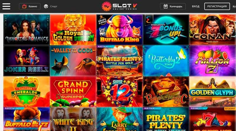The height and width of the screenshot is (131, 236).
Task: Open the Grand Spinn Superpot game
Action: [x=73, y=92]
